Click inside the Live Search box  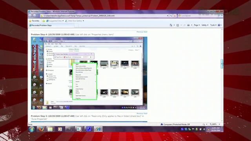point(198,16)
